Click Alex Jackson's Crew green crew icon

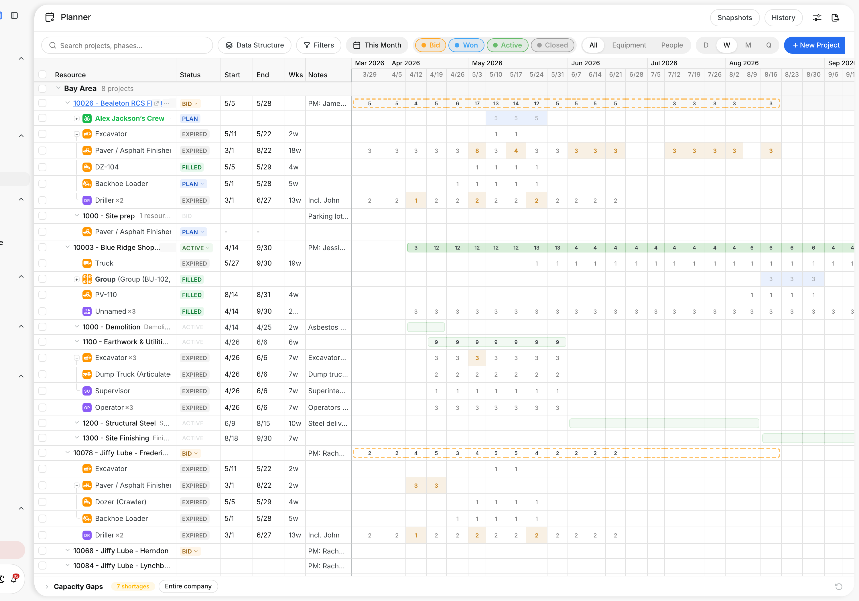(87, 118)
